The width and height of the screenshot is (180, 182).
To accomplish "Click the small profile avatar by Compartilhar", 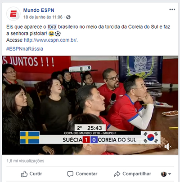I will tap(164, 174).
